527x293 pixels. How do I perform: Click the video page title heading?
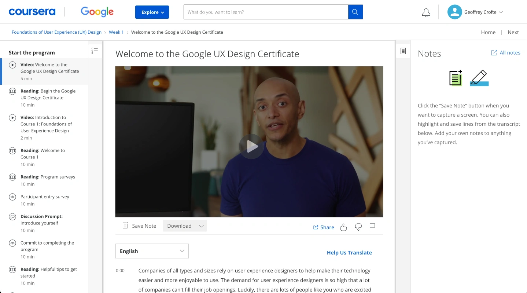[207, 54]
